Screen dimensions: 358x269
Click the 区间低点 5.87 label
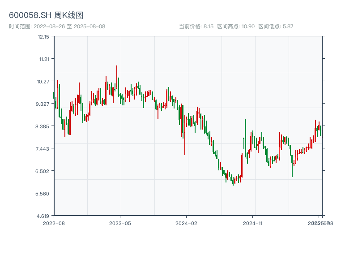tap(276, 26)
